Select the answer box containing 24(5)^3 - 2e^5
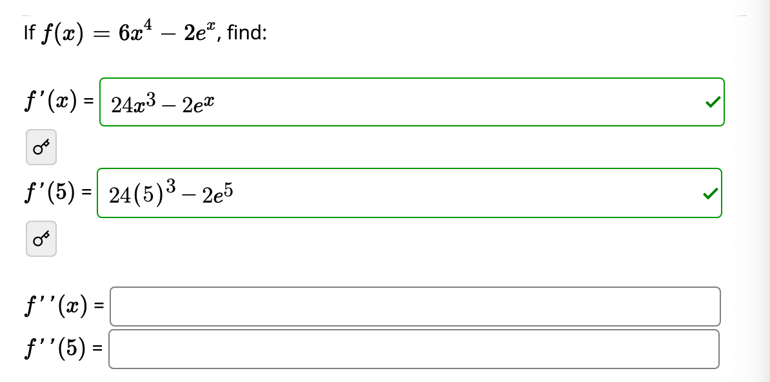This screenshot has height=382, width=770. click(x=409, y=193)
